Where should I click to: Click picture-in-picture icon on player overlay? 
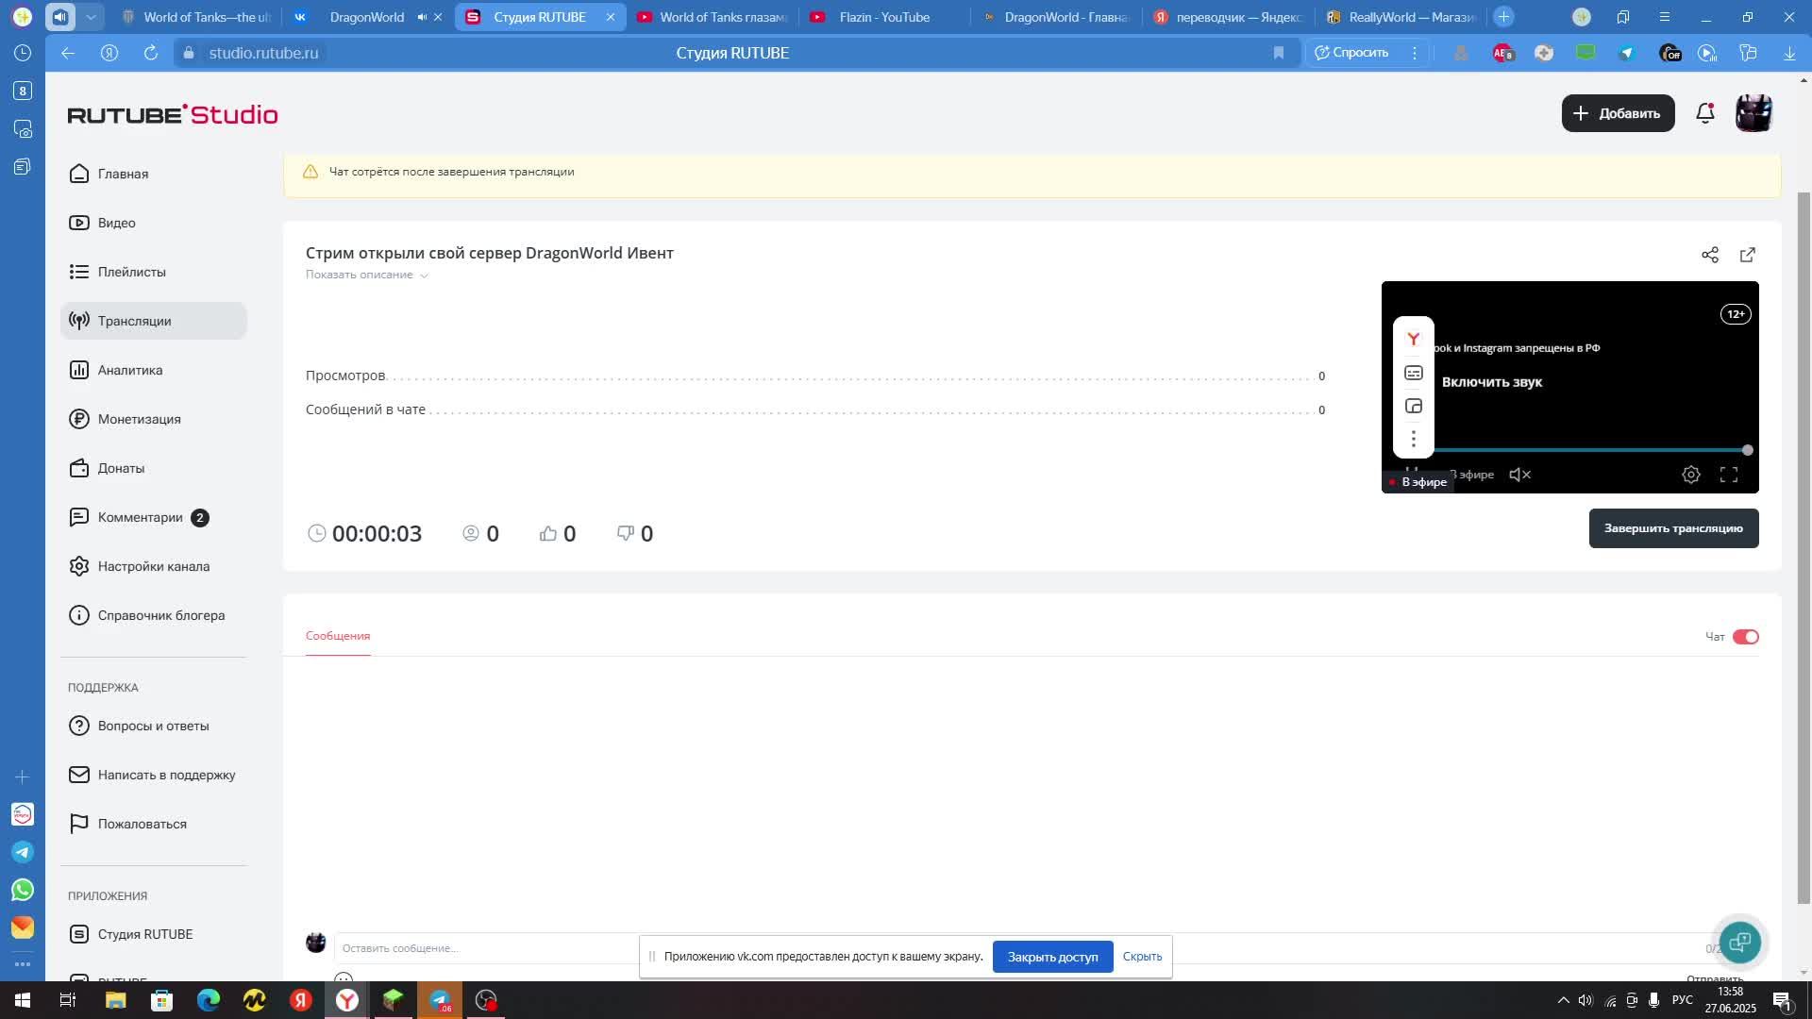coord(1413,406)
